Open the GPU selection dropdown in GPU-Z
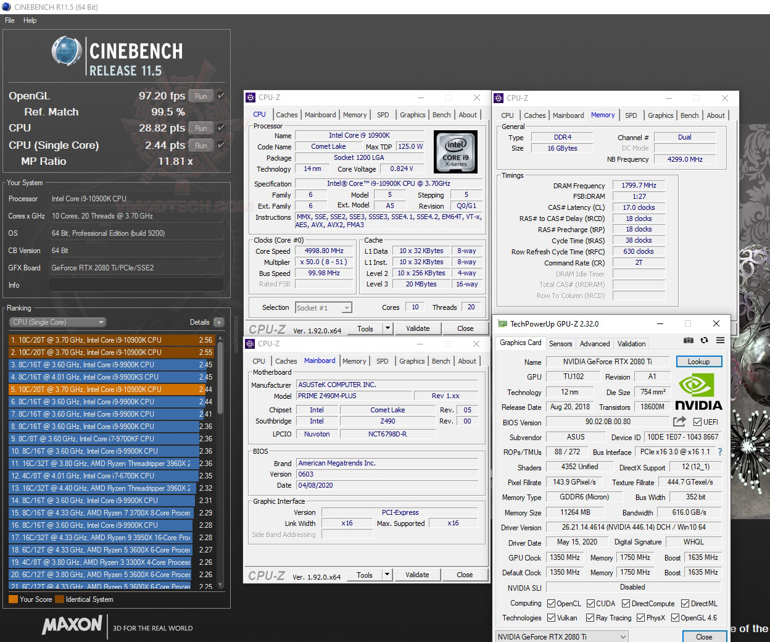Viewport: 770px width, 642px height. (561, 636)
